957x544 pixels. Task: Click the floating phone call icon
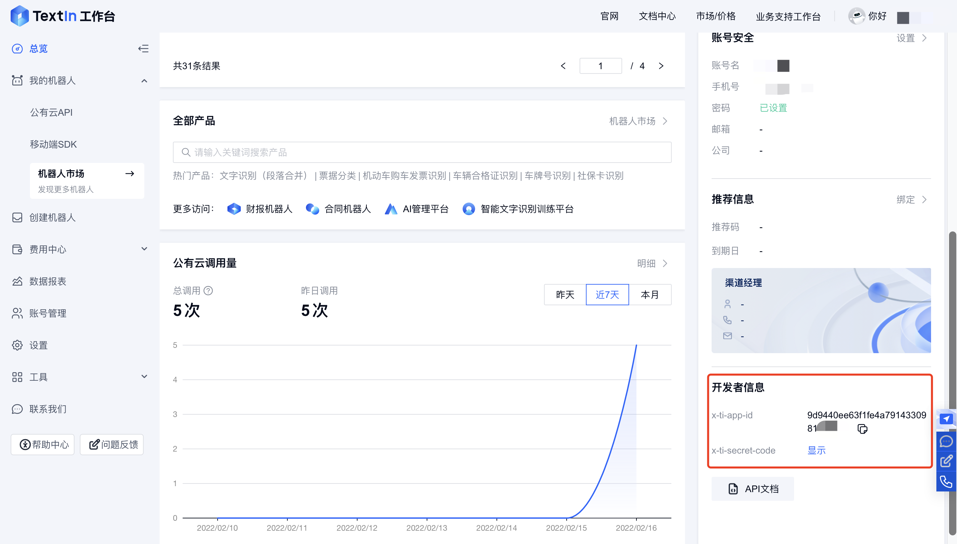pos(946,481)
